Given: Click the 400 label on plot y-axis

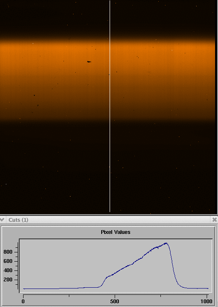Looking at the screenshot, I should pyautogui.click(x=8, y=270).
